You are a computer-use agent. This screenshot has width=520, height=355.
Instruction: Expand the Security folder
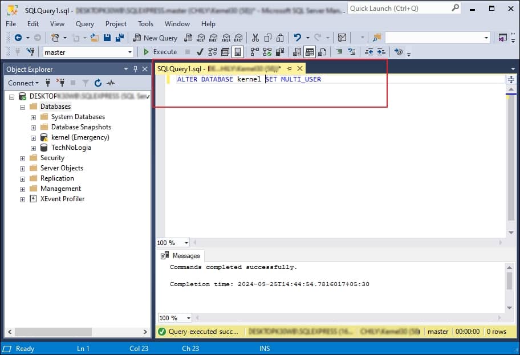click(x=23, y=158)
